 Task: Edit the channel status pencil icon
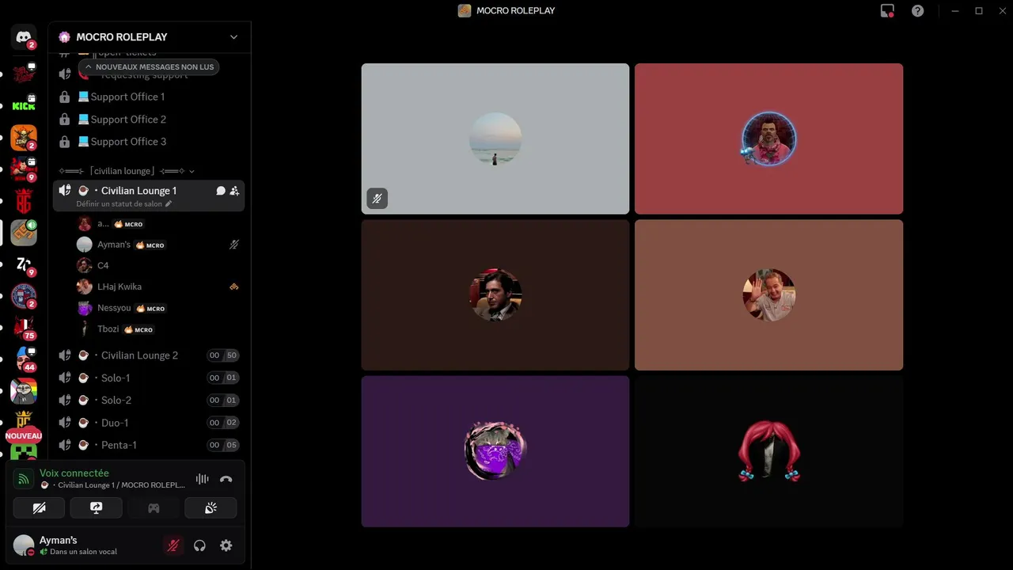click(x=169, y=204)
